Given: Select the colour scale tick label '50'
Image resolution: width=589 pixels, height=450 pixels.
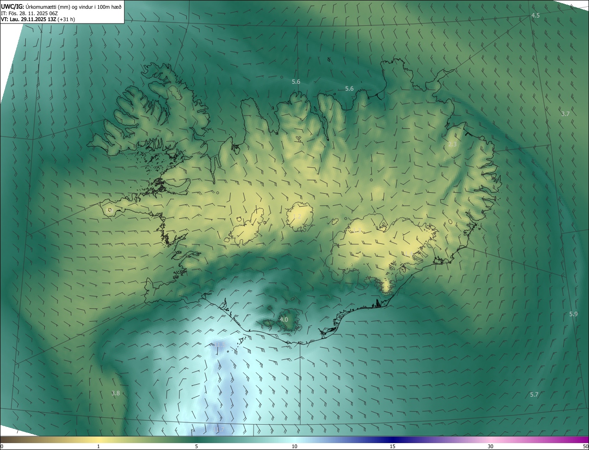Looking at the screenshot, I should [585, 447].
